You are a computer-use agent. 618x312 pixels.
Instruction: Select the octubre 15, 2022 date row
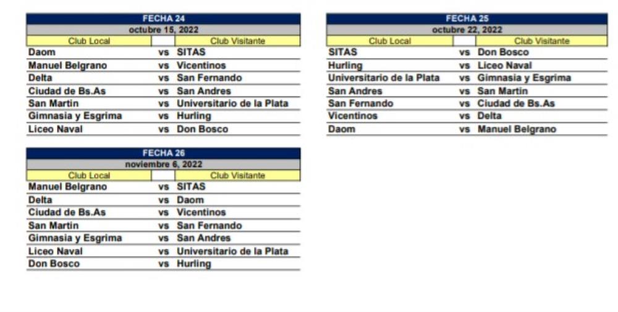[163, 30]
